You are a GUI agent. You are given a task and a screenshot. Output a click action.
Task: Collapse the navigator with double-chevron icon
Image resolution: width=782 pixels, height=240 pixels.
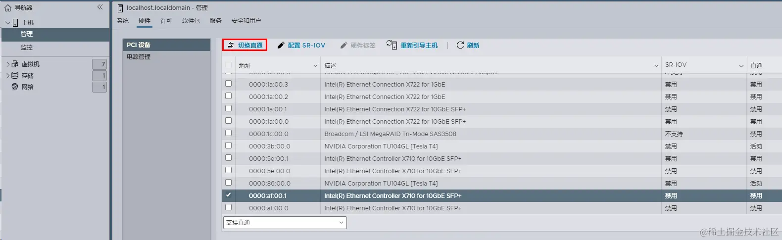(x=100, y=7)
